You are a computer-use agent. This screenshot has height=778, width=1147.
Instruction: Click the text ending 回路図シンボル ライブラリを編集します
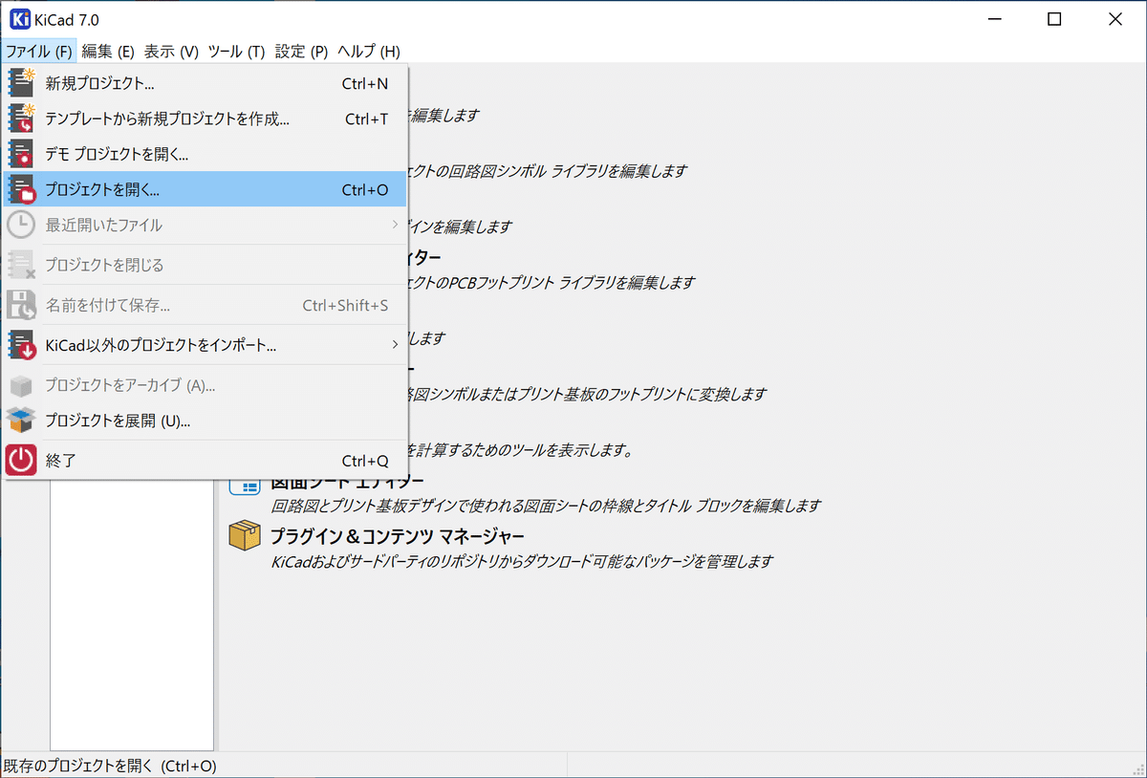pos(549,172)
